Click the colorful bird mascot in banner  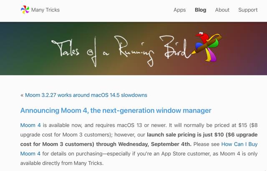point(207,45)
